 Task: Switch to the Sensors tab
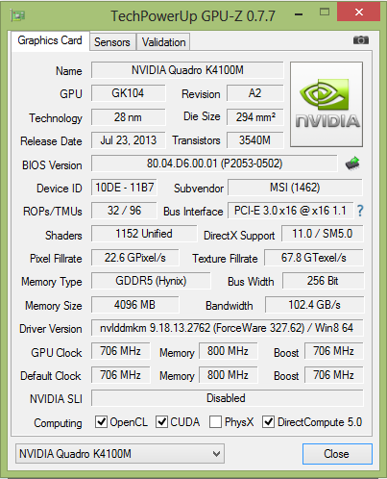pyautogui.click(x=112, y=42)
